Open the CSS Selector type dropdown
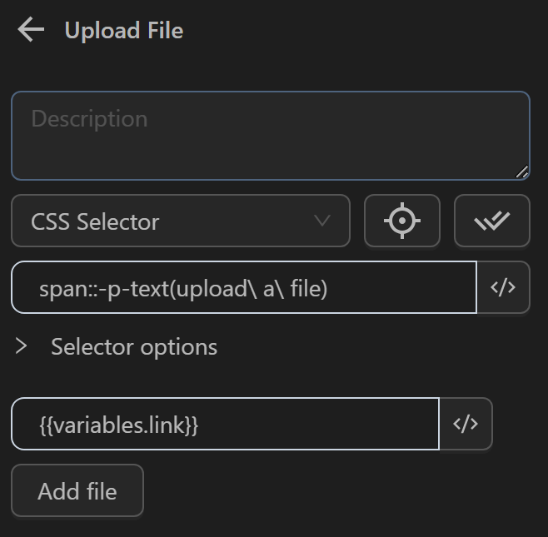The width and height of the screenshot is (548, 537). (x=180, y=221)
